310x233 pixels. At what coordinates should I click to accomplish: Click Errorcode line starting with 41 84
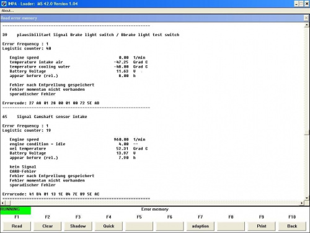[51, 194]
